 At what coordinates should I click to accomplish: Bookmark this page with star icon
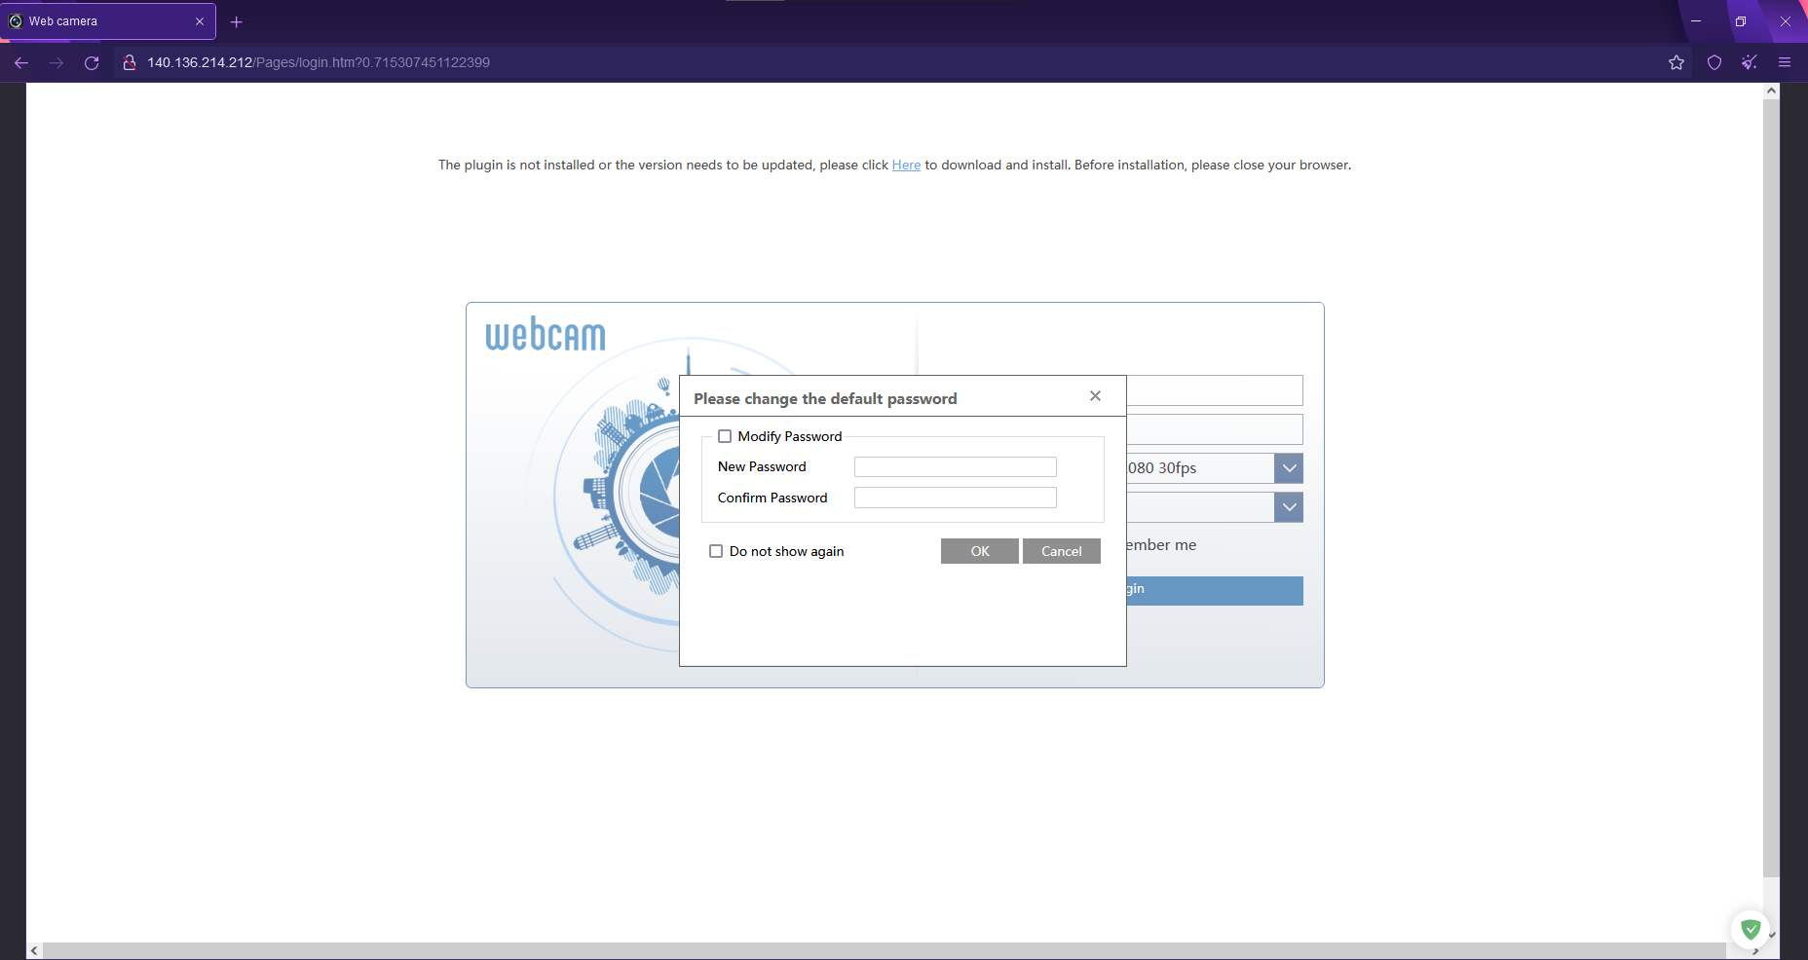click(x=1676, y=62)
